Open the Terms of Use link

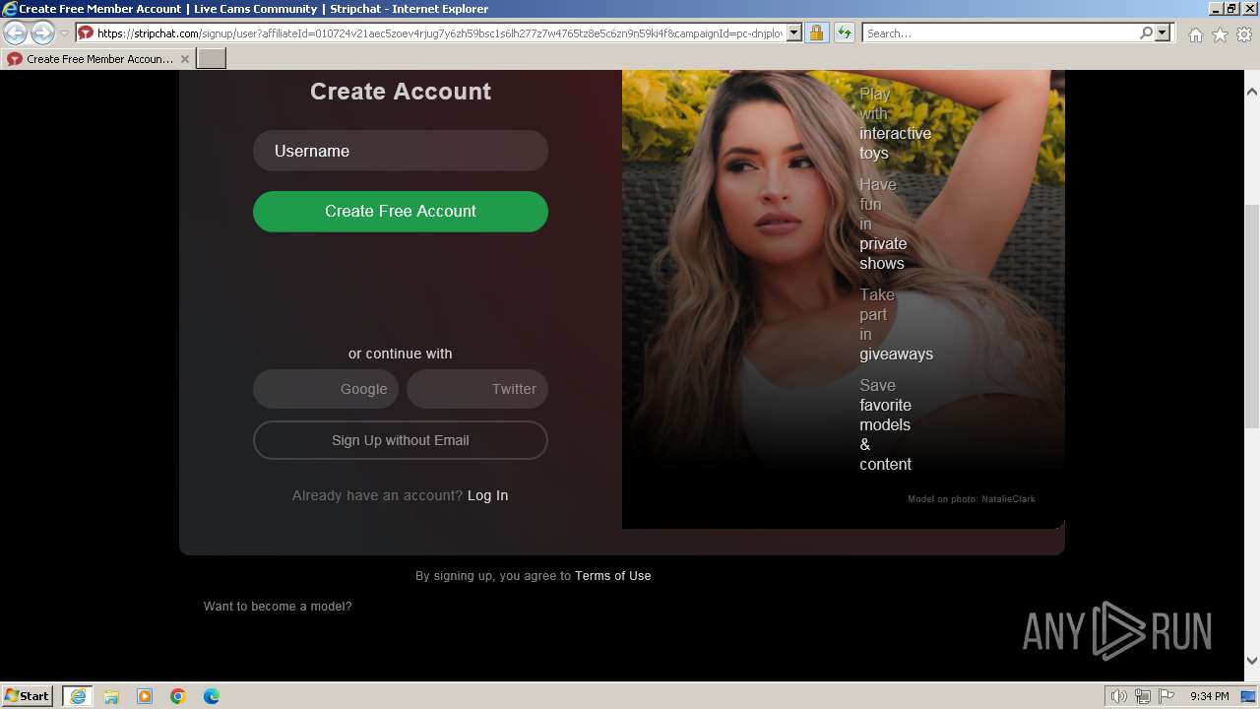coord(613,576)
